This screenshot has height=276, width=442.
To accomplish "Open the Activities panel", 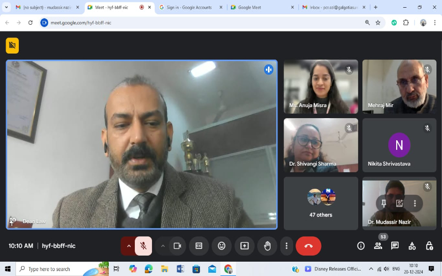I will click(412, 246).
